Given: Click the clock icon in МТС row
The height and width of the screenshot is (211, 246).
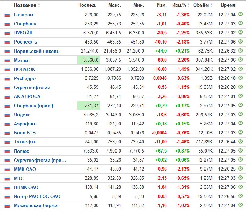Looking at the screenshot, I should pos(240,178).
